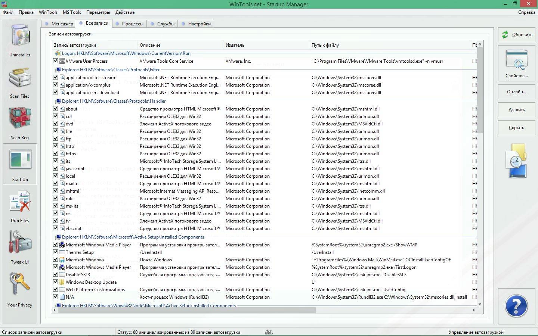The image size is (538, 336).
Task: Toggle the Windows Desktop Update checkbox
Action: pos(56,282)
